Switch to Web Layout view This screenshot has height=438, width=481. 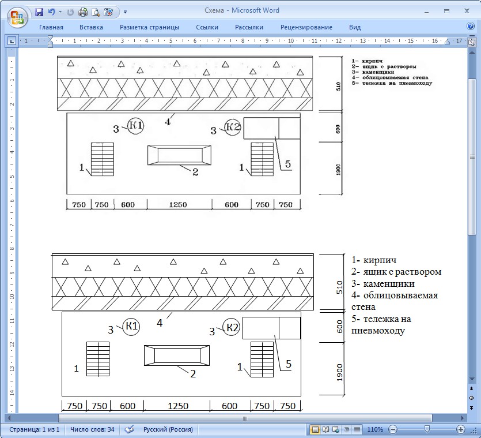(x=336, y=429)
